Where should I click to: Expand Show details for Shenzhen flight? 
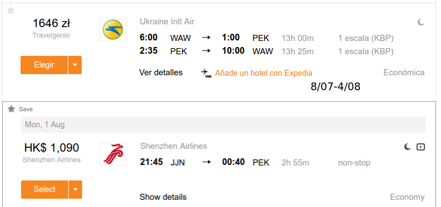pos(163,197)
